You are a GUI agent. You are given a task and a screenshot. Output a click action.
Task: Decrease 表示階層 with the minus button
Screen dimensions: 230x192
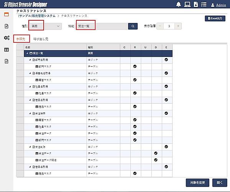click(x=160, y=26)
